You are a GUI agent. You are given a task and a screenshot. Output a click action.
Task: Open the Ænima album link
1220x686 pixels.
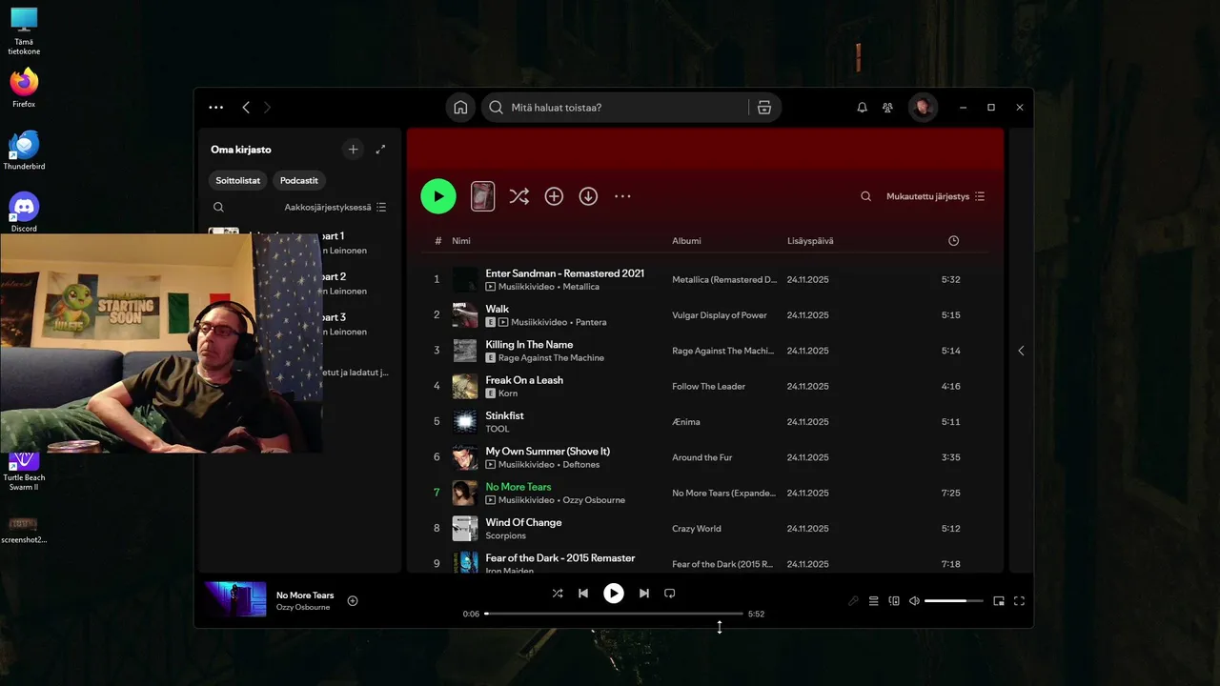(x=687, y=422)
